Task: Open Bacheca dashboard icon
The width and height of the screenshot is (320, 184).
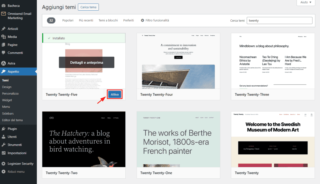Action: (3, 6)
